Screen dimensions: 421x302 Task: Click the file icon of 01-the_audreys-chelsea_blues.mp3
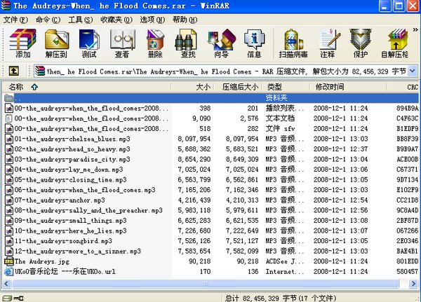9,139
